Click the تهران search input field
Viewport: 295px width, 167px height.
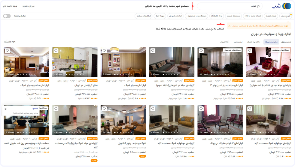pyautogui.click(x=229, y=6)
